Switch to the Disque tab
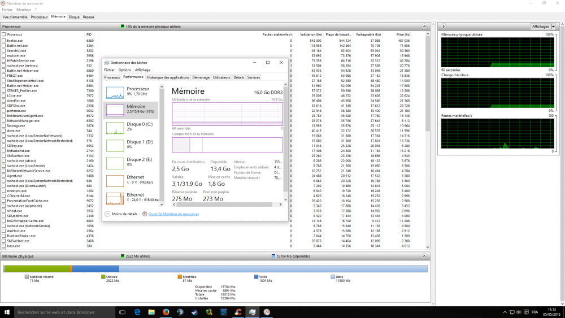565x318 pixels. pyautogui.click(x=73, y=17)
